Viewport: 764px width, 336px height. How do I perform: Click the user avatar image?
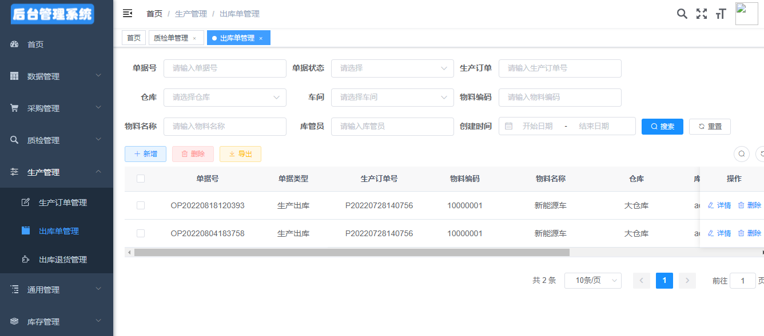pos(746,14)
